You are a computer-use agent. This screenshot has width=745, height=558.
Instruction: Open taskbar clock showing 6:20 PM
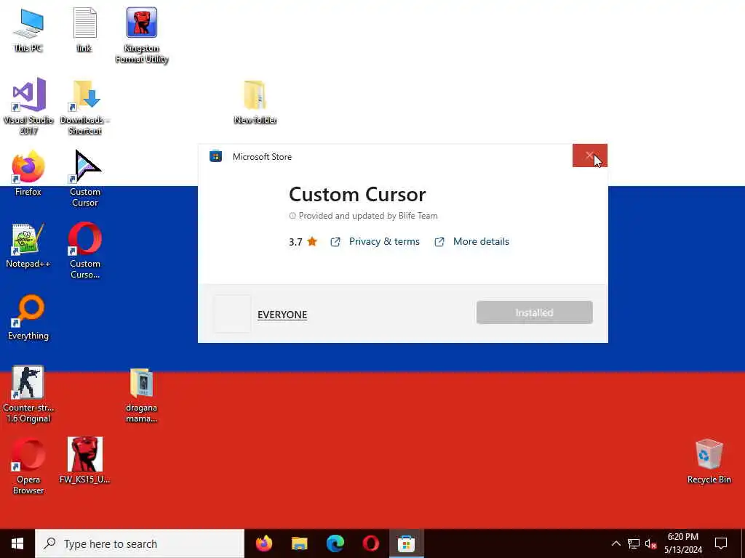[x=682, y=543]
